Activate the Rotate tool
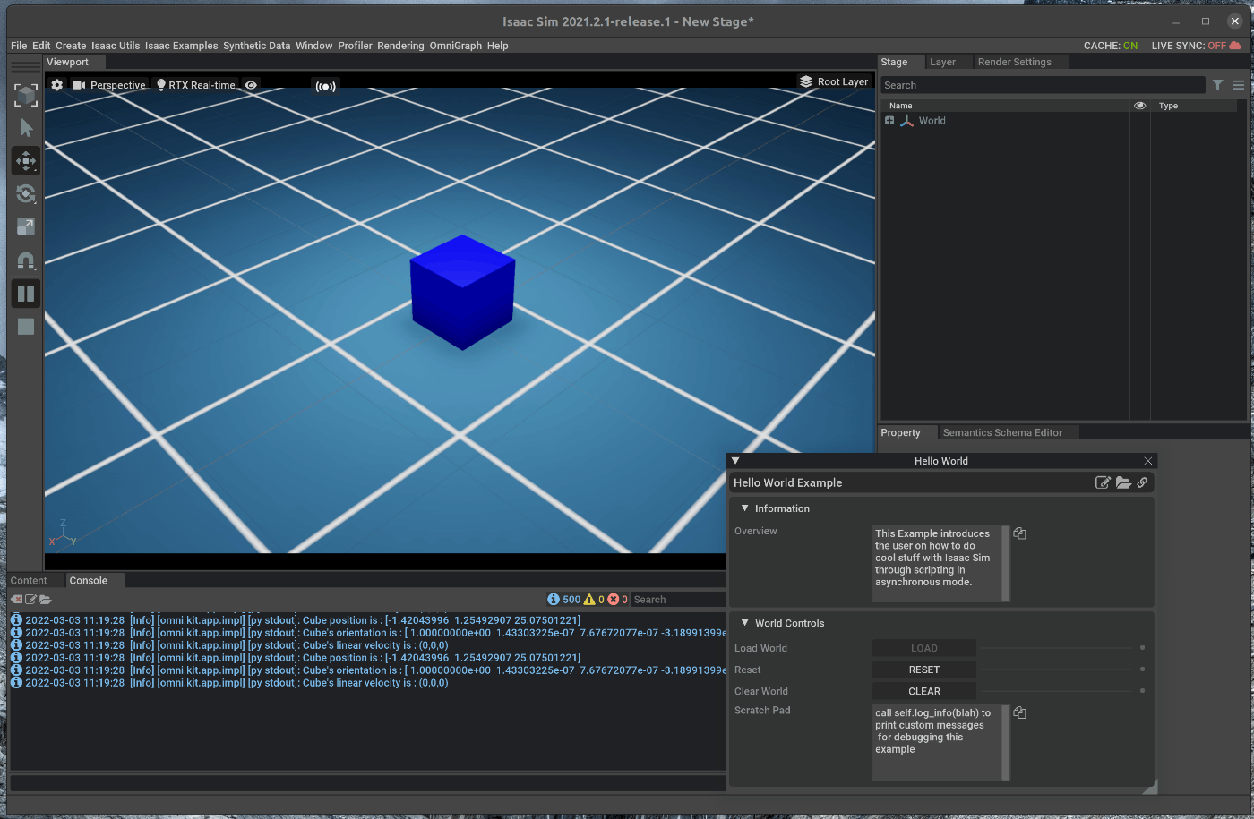 [x=26, y=194]
